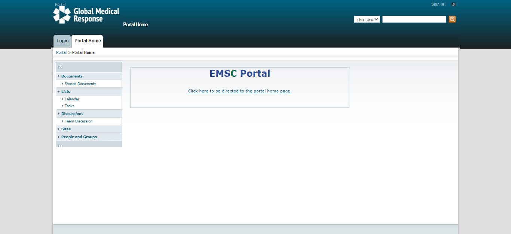Screen dimensions: 511x234
Task: Switch to the Login tab
Action: point(62,41)
